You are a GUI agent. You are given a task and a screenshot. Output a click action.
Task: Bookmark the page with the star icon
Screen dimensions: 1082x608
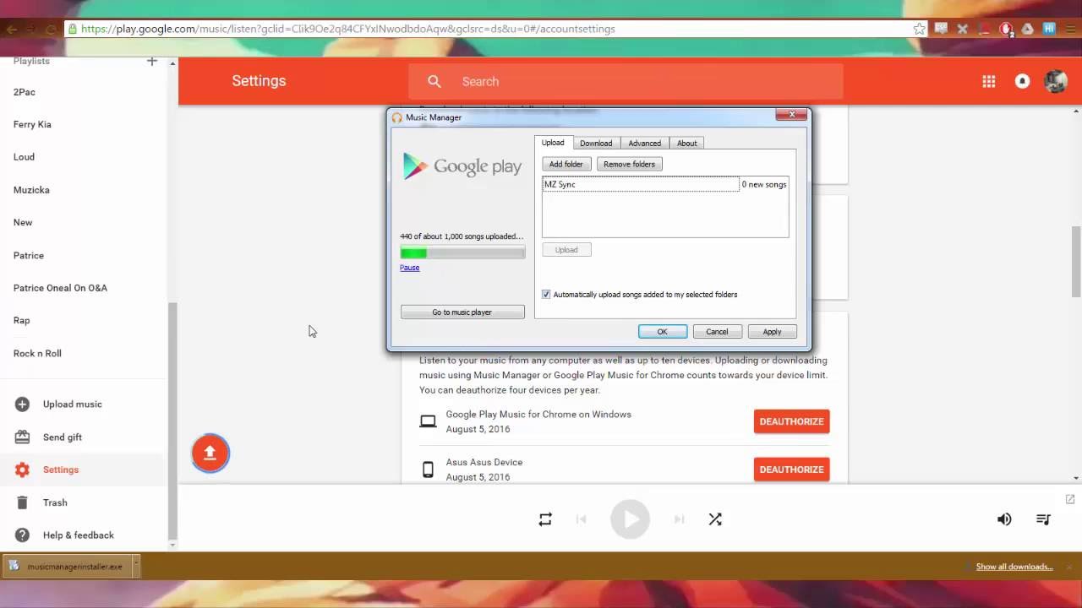[919, 29]
